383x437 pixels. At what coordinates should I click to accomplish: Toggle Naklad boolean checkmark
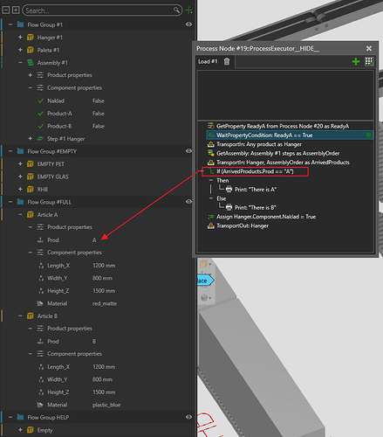(41, 101)
